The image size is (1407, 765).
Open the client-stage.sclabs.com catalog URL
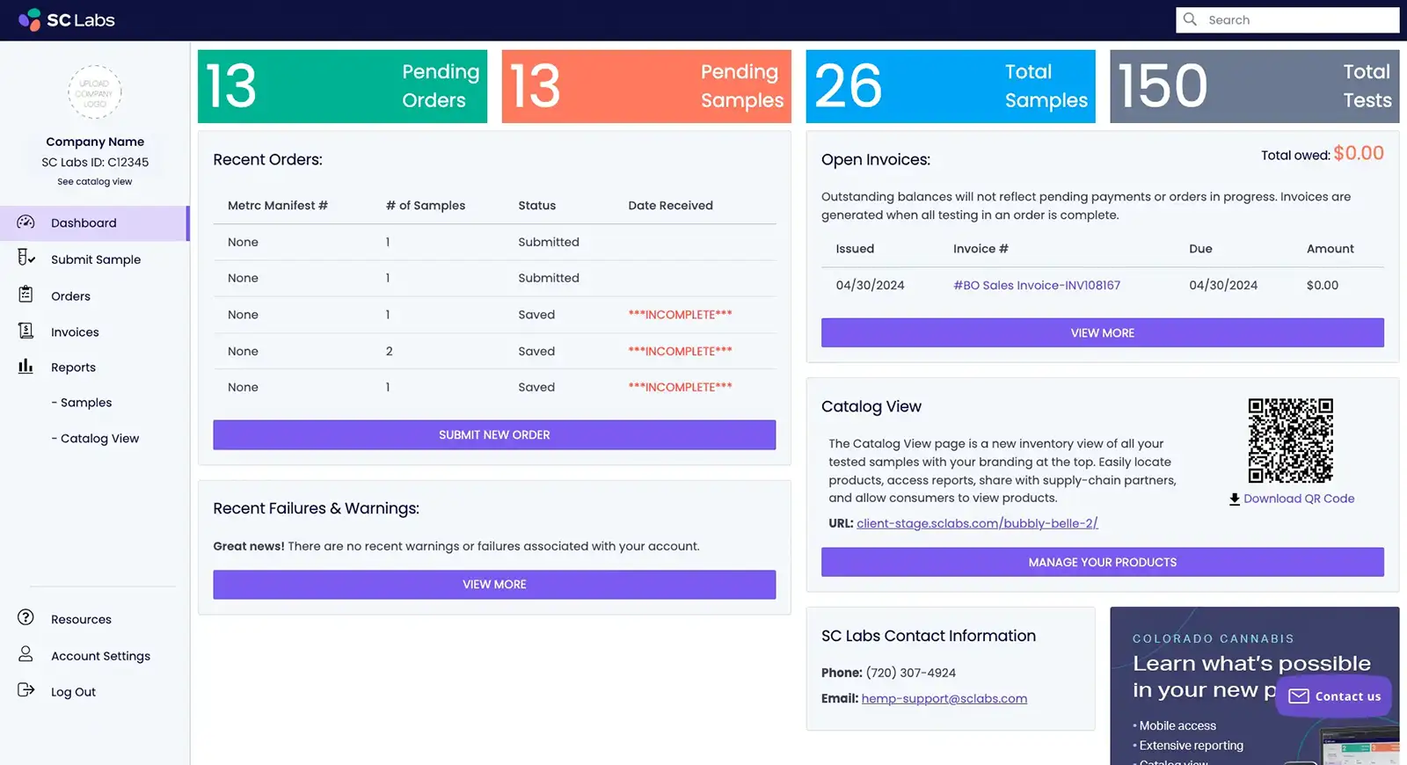(x=977, y=523)
